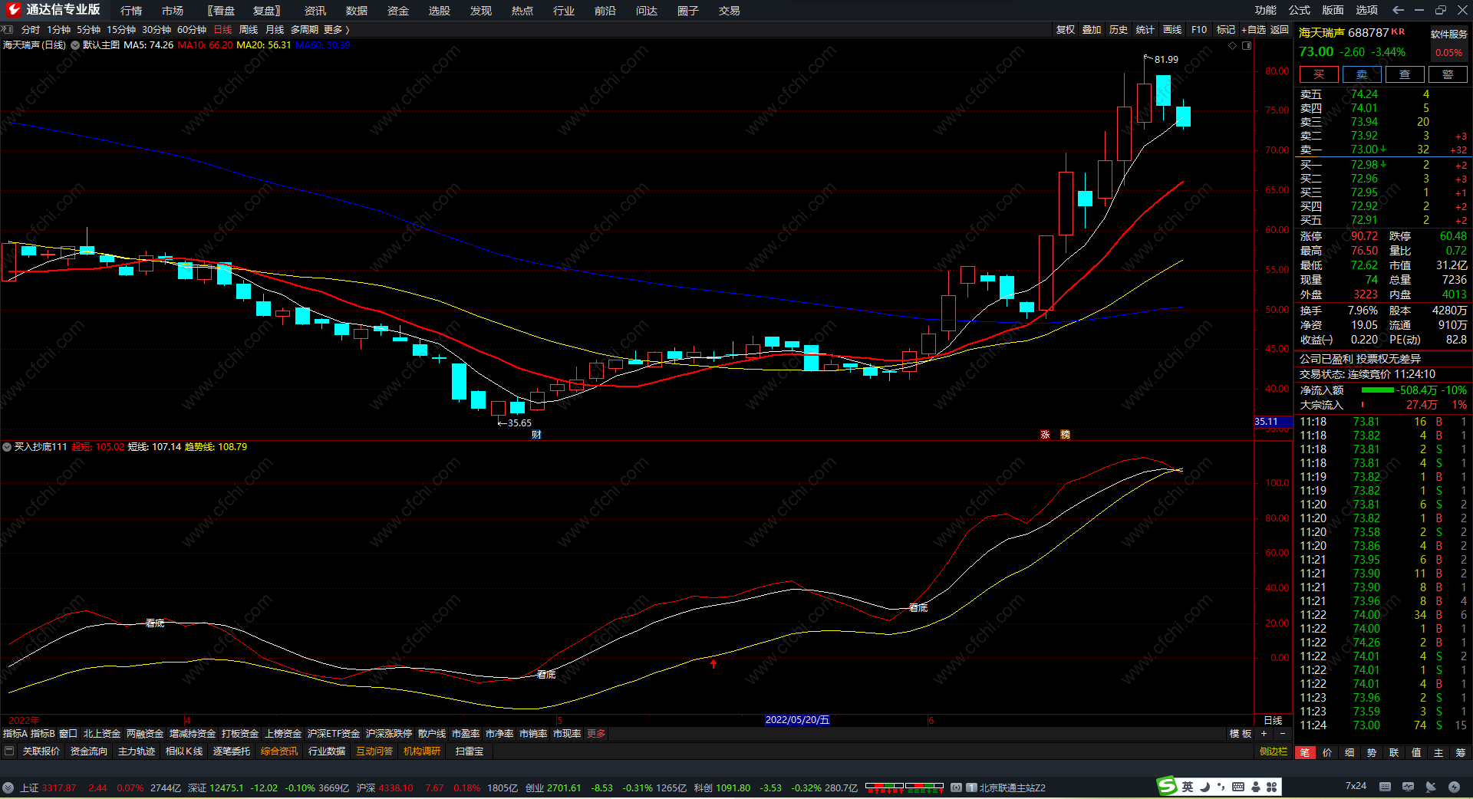Click the 警 alert button

point(1448,74)
